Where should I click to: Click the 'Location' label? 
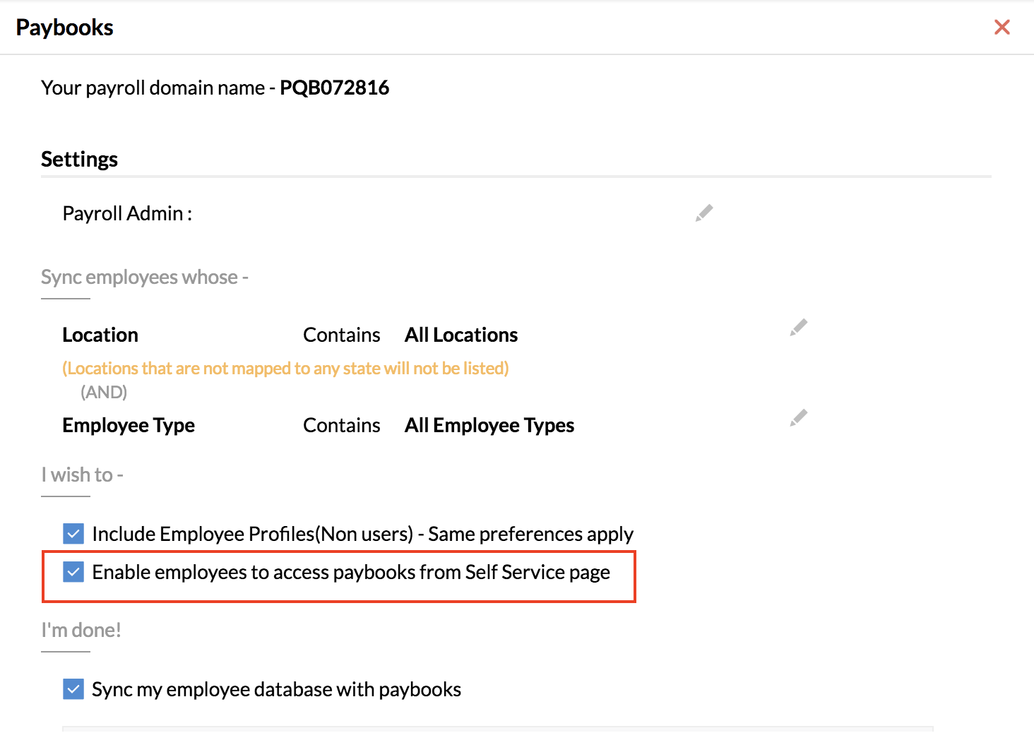[100, 335]
